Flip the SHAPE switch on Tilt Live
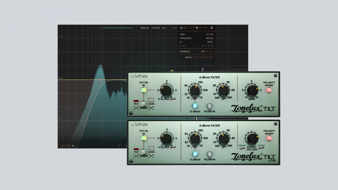Screen dimensions: 338x190 pyautogui.click(x=143, y=152)
